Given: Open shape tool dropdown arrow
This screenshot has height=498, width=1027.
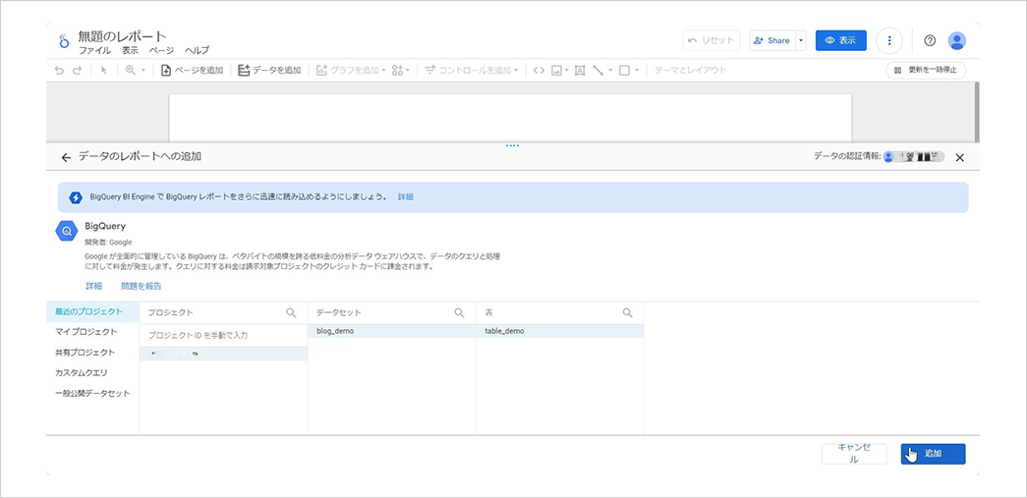Looking at the screenshot, I should click(636, 70).
